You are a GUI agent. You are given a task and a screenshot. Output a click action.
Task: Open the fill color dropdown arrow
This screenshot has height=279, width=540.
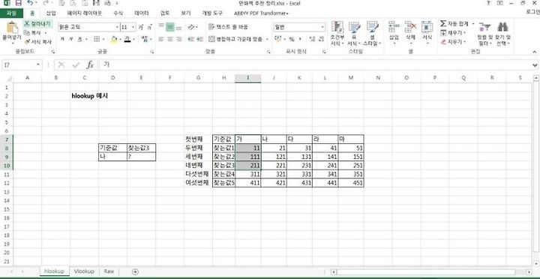tap(120, 39)
